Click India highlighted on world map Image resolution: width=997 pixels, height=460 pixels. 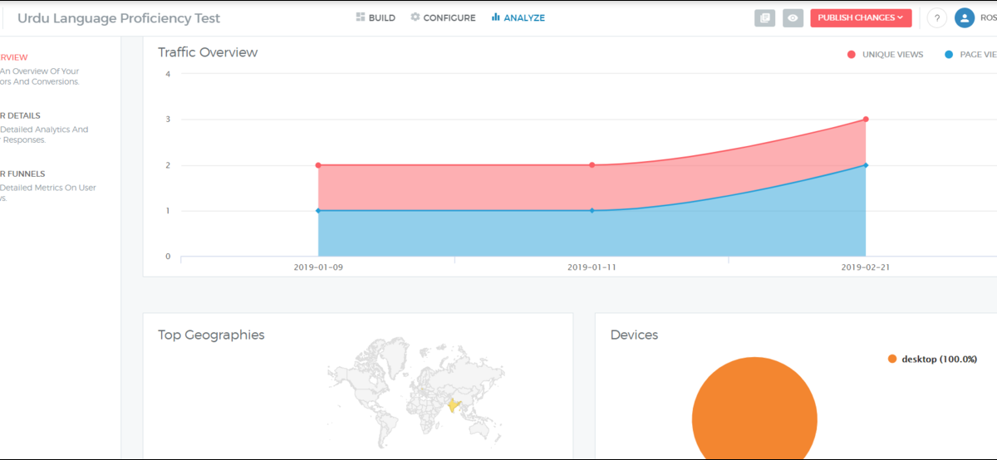[x=454, y=405]
